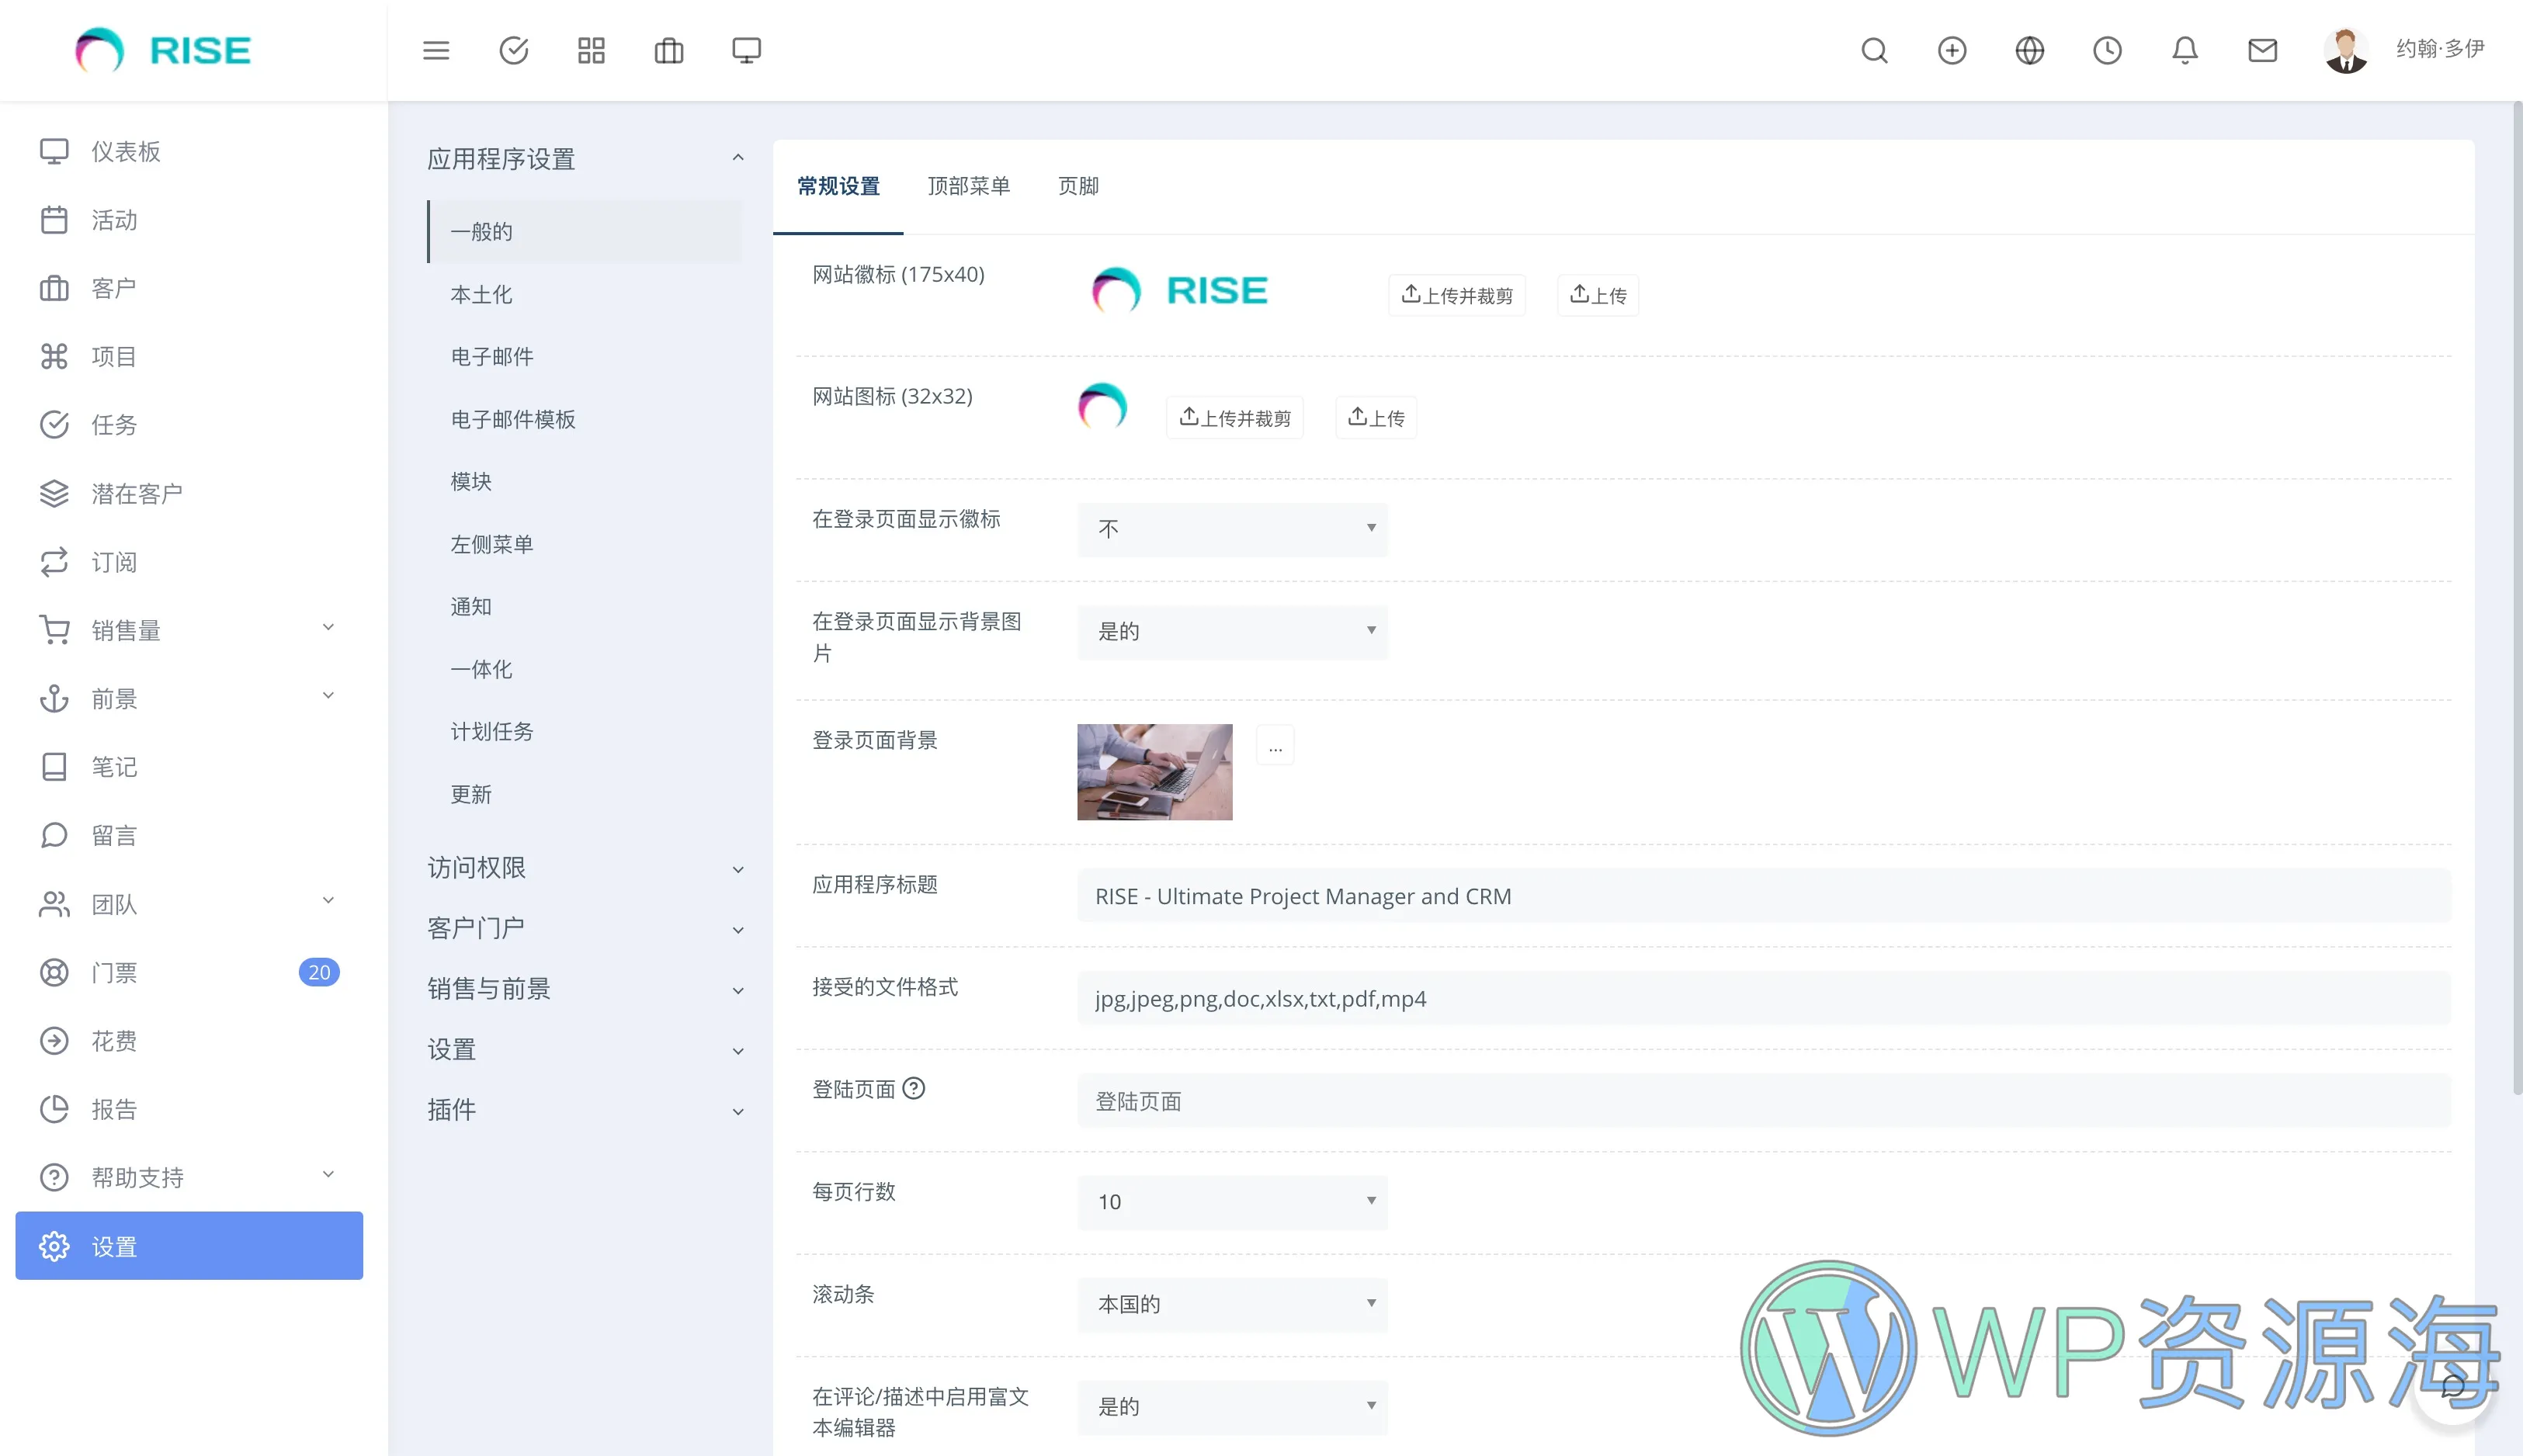Image resolution: width=2523 pixels, height=1456 pixels.
Task: Open 项目 in the left sidebar
Action: click(189, 356)
